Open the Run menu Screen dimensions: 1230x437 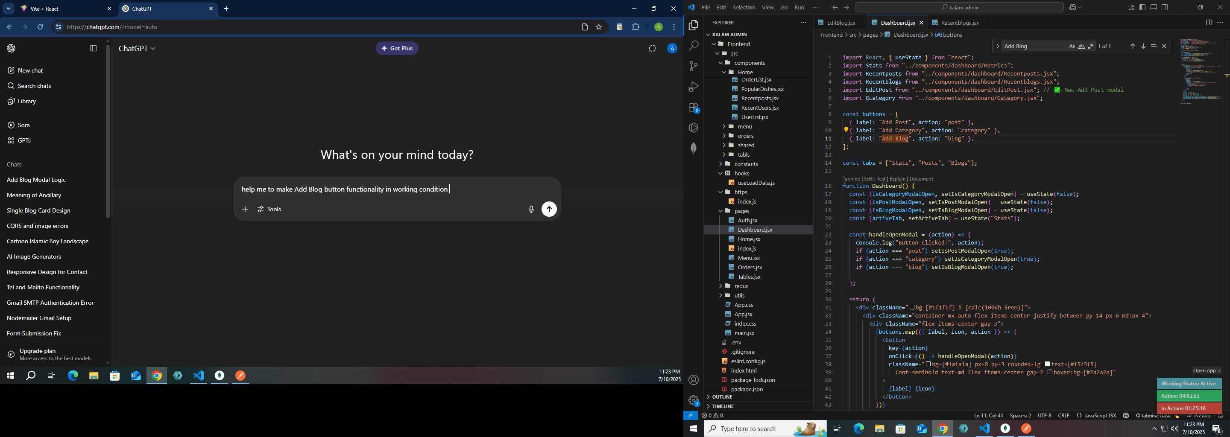point(799,7)
